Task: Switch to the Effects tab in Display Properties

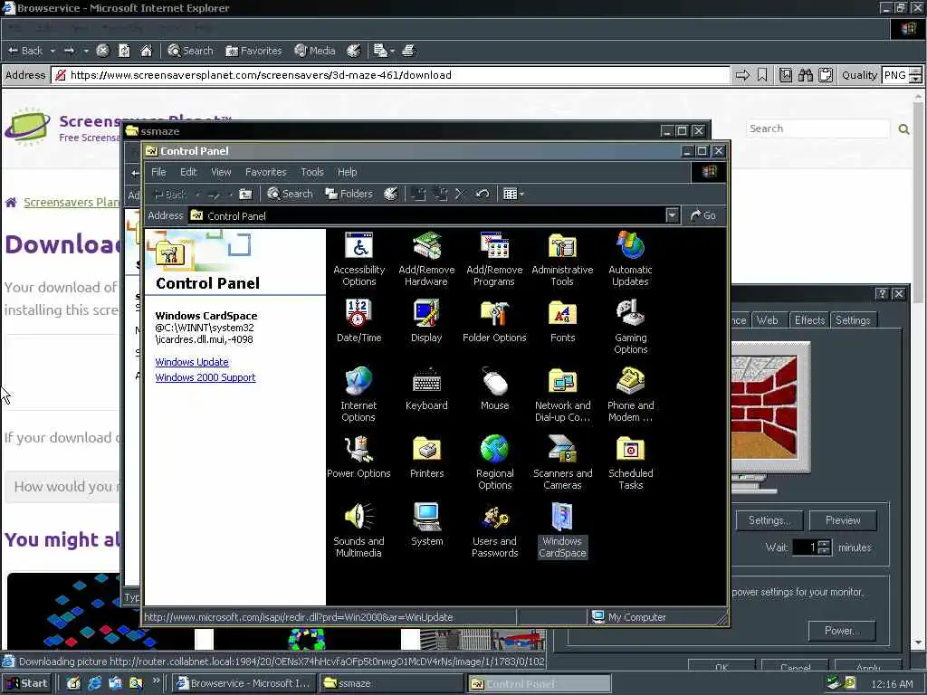Action: pos(808,319)
